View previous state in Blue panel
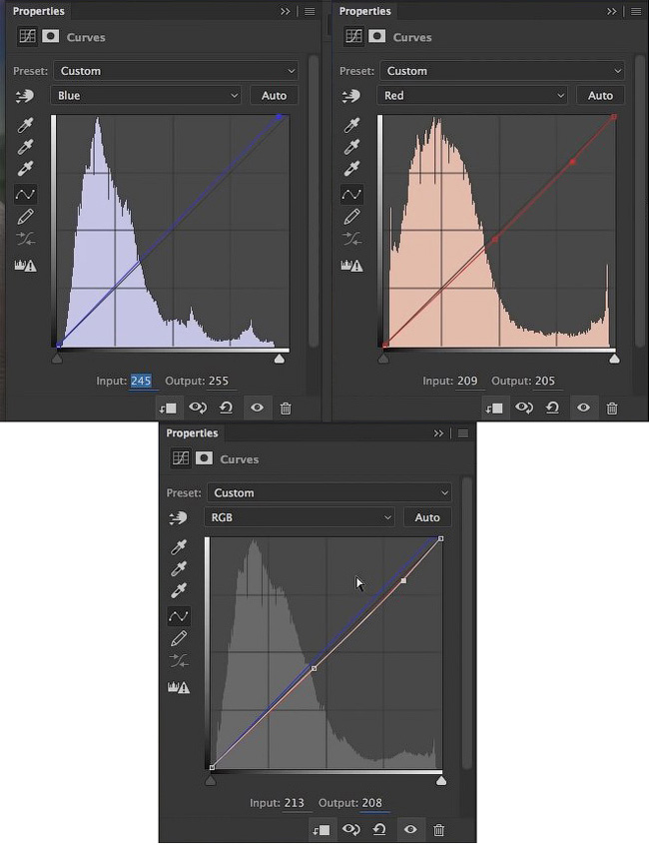This screenshot has height=845, width=649. click(x=197, y=408)
